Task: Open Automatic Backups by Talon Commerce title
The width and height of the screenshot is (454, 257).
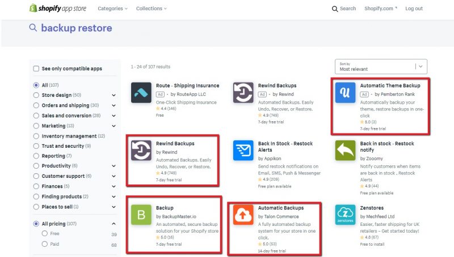Action: pyautogui.click(x=281, y=208)
